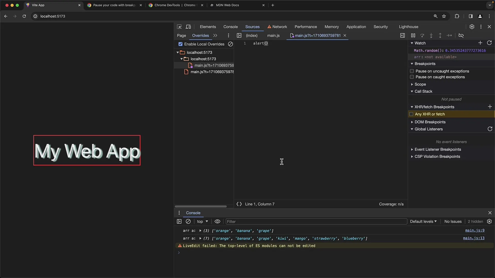Hide the debugger sidebar

(402, 36)
